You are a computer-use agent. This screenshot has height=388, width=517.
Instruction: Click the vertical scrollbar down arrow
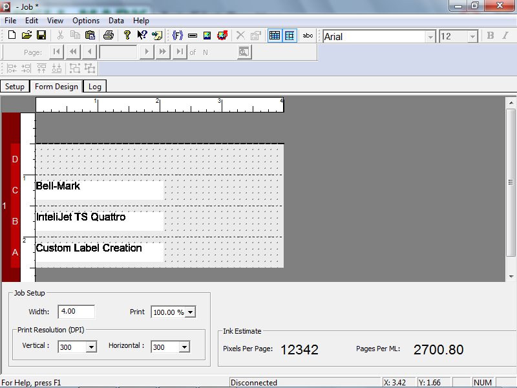coord(511,277)
